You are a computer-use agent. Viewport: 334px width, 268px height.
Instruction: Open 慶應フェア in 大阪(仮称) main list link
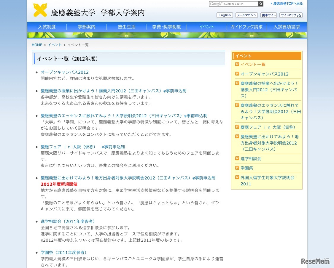tap(83, 147)
